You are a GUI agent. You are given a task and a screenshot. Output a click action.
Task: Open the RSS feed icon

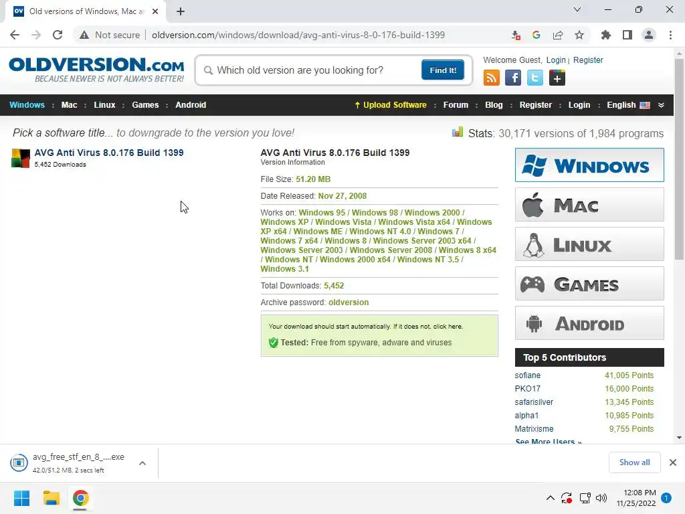click(x=492, y=78)
